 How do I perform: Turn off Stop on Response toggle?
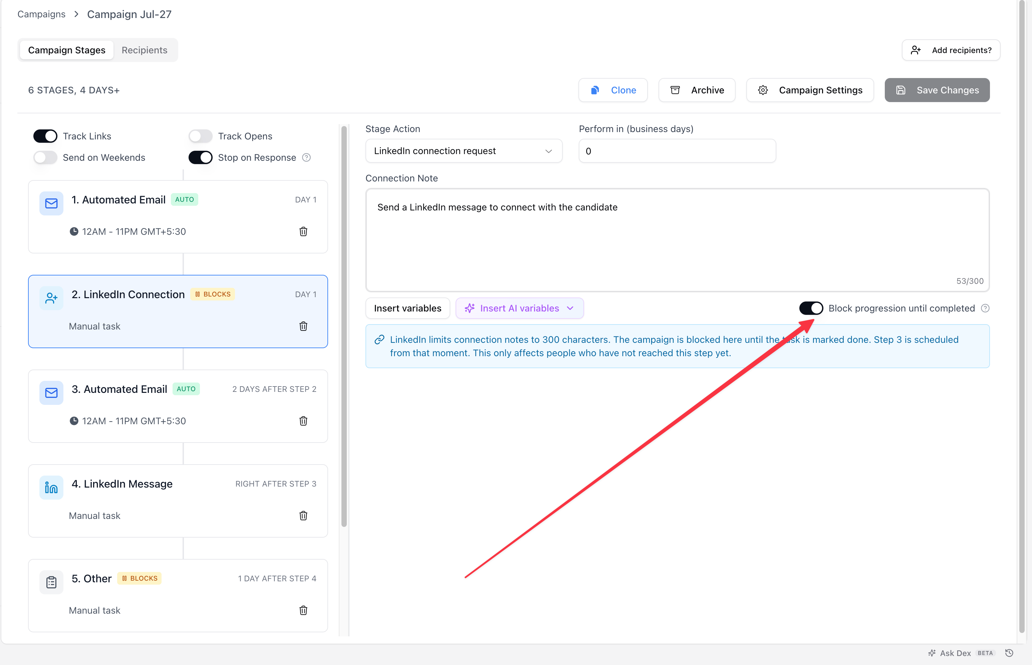[201, 157]
